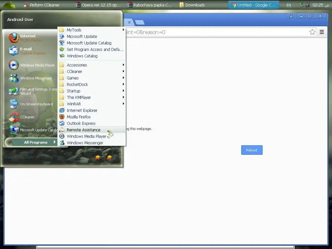This screenshot has width=332, height=249.
Task: Click the Android start button in taskbar
Action: (9, 5)
